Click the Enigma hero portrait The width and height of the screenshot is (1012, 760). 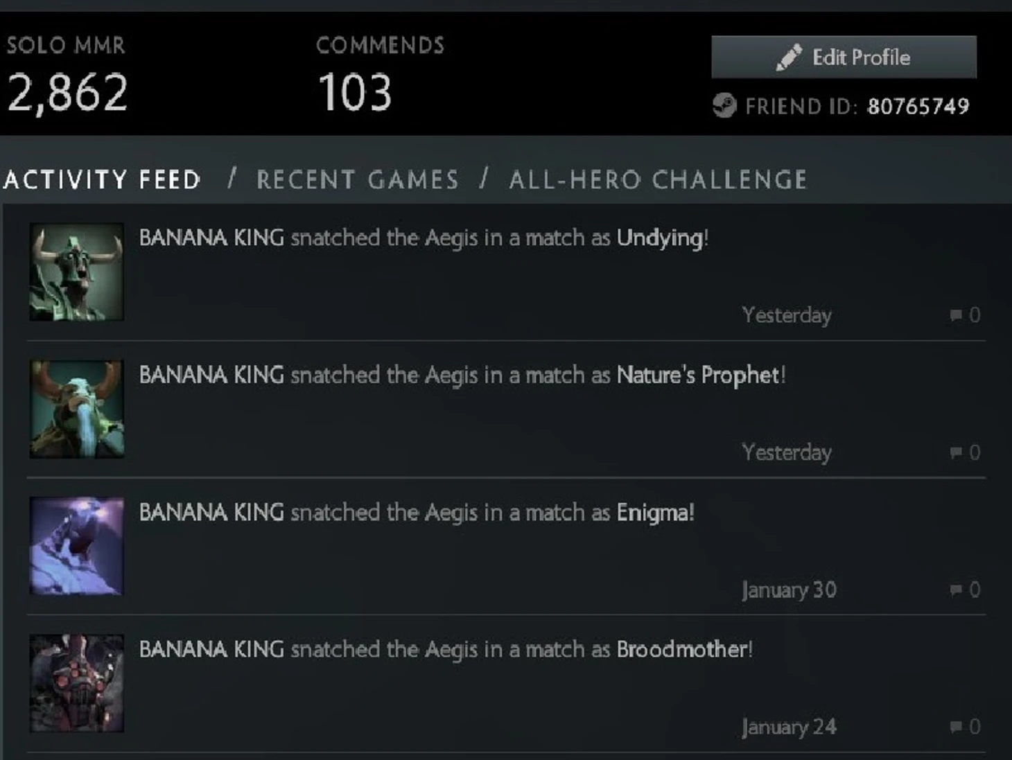[x=77, y=546]
